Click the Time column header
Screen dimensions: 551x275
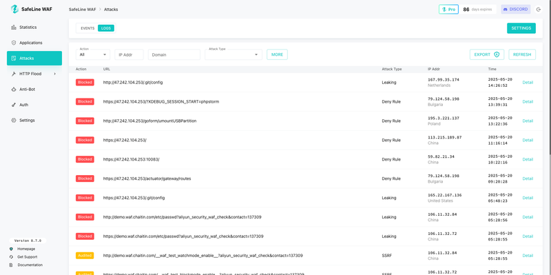[492, 70]
